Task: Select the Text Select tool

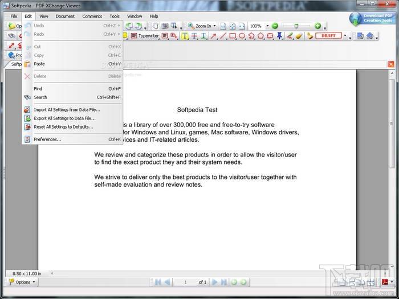Action: 174,26
